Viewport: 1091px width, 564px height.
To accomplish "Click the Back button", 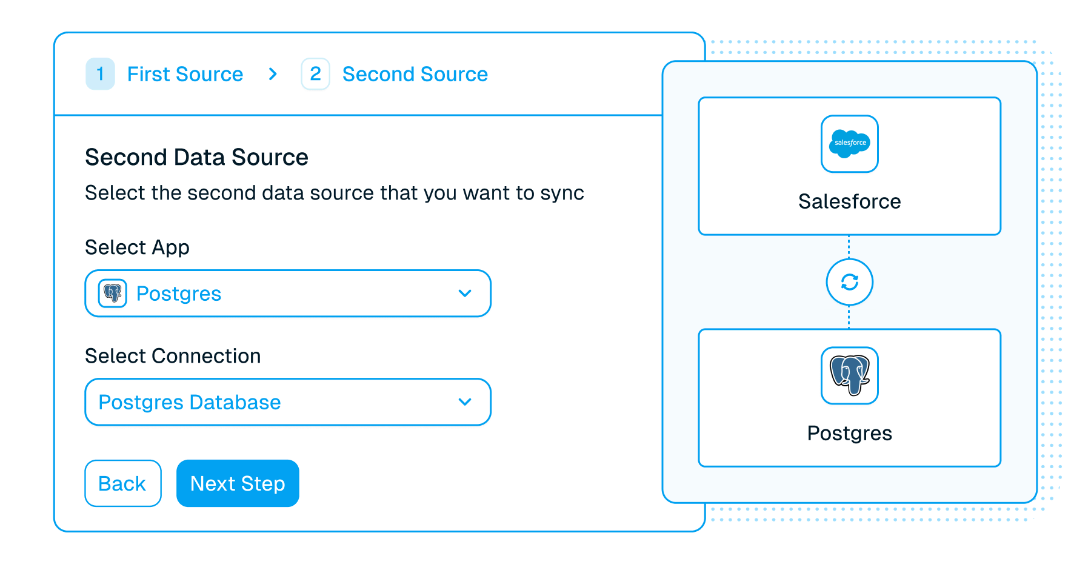I will click(123, 483).
